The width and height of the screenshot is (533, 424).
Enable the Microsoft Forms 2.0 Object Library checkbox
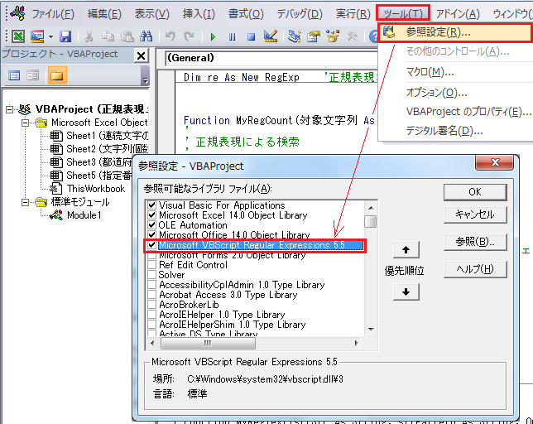pos(151,255)
